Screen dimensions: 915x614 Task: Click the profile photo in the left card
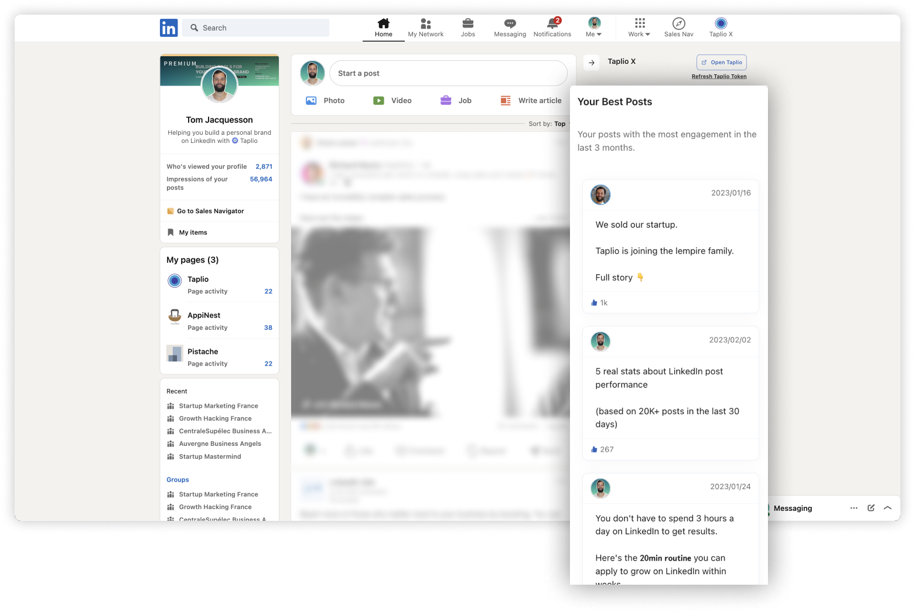220,85
